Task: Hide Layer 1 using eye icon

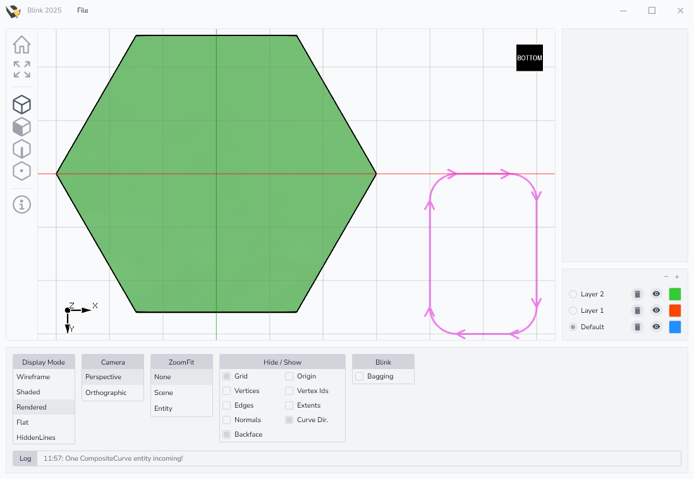Action: 656,310
